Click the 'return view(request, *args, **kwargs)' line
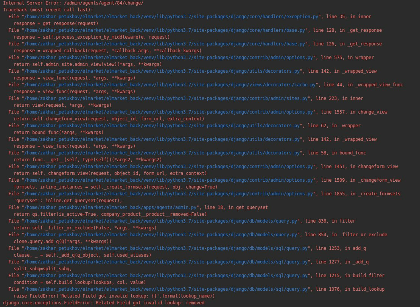This screenshot has height=307, width=420. [x=62, y=105]
